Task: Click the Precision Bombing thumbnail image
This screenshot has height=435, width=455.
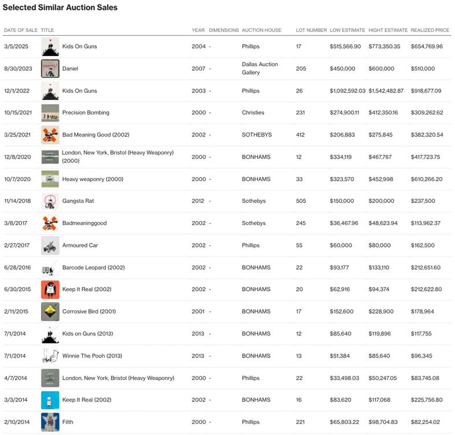Action: point(50,113)
